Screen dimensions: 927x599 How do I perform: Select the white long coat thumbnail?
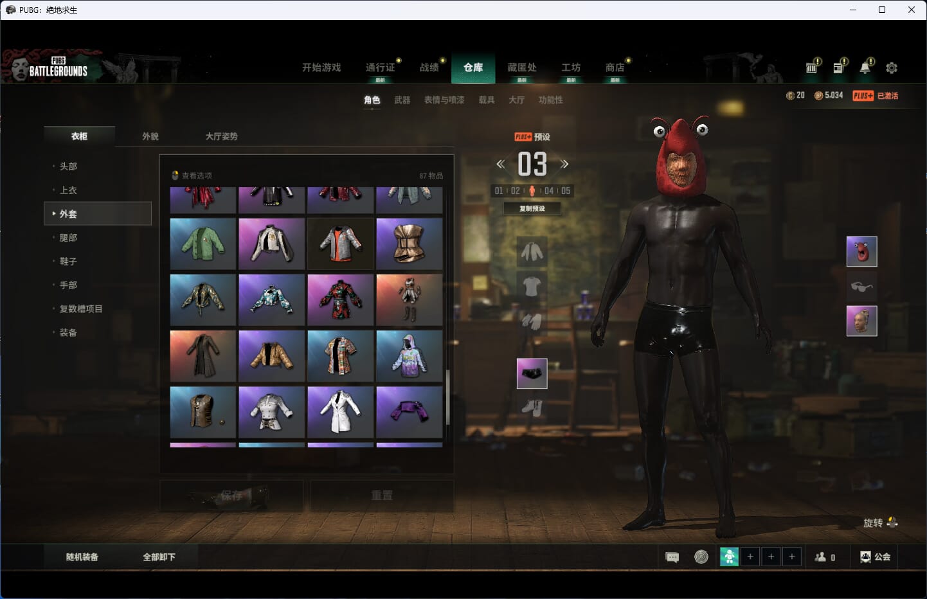pos(340,412)
